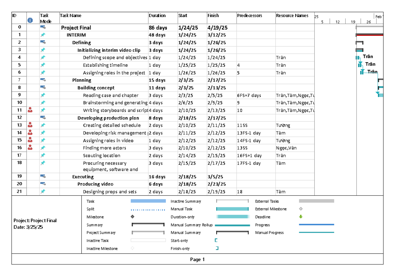395x276 pixels.
Task: Click the '4/19/25' finish cell
Action: (222, 28)
